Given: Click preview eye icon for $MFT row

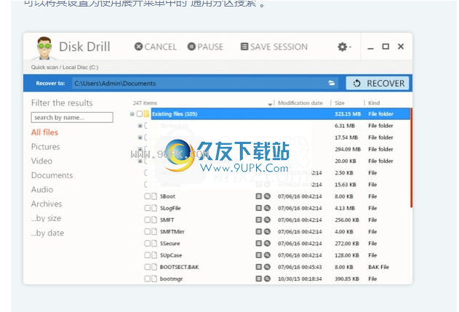Looking at the screenshot, I should tap(267, 220).
